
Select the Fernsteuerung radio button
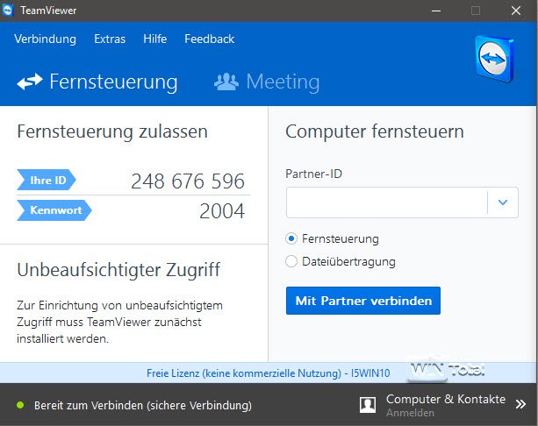(292, 238)
